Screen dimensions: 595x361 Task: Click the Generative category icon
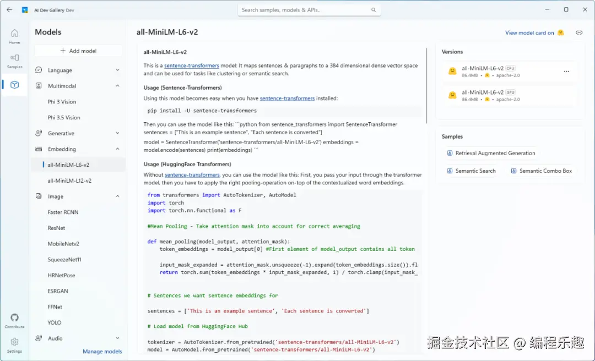39,133
